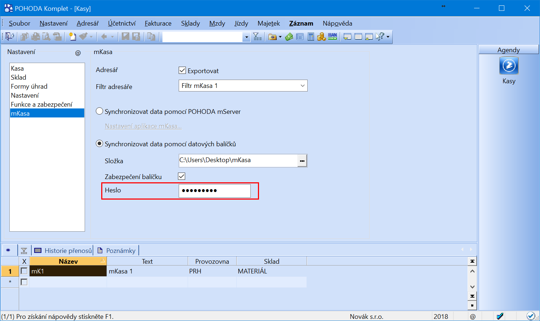Click the advanced filter funnel icon in toolbar
The image size is (540, 321).
point(257,36)
